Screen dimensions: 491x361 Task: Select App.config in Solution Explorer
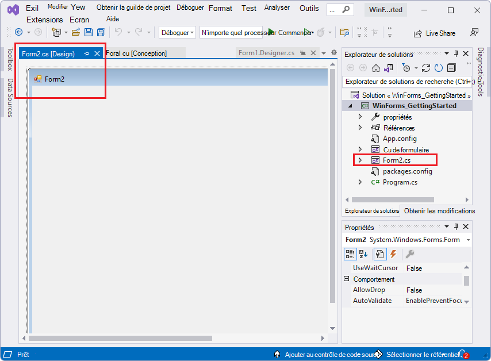pyautogui.click(x=400, y=139)
